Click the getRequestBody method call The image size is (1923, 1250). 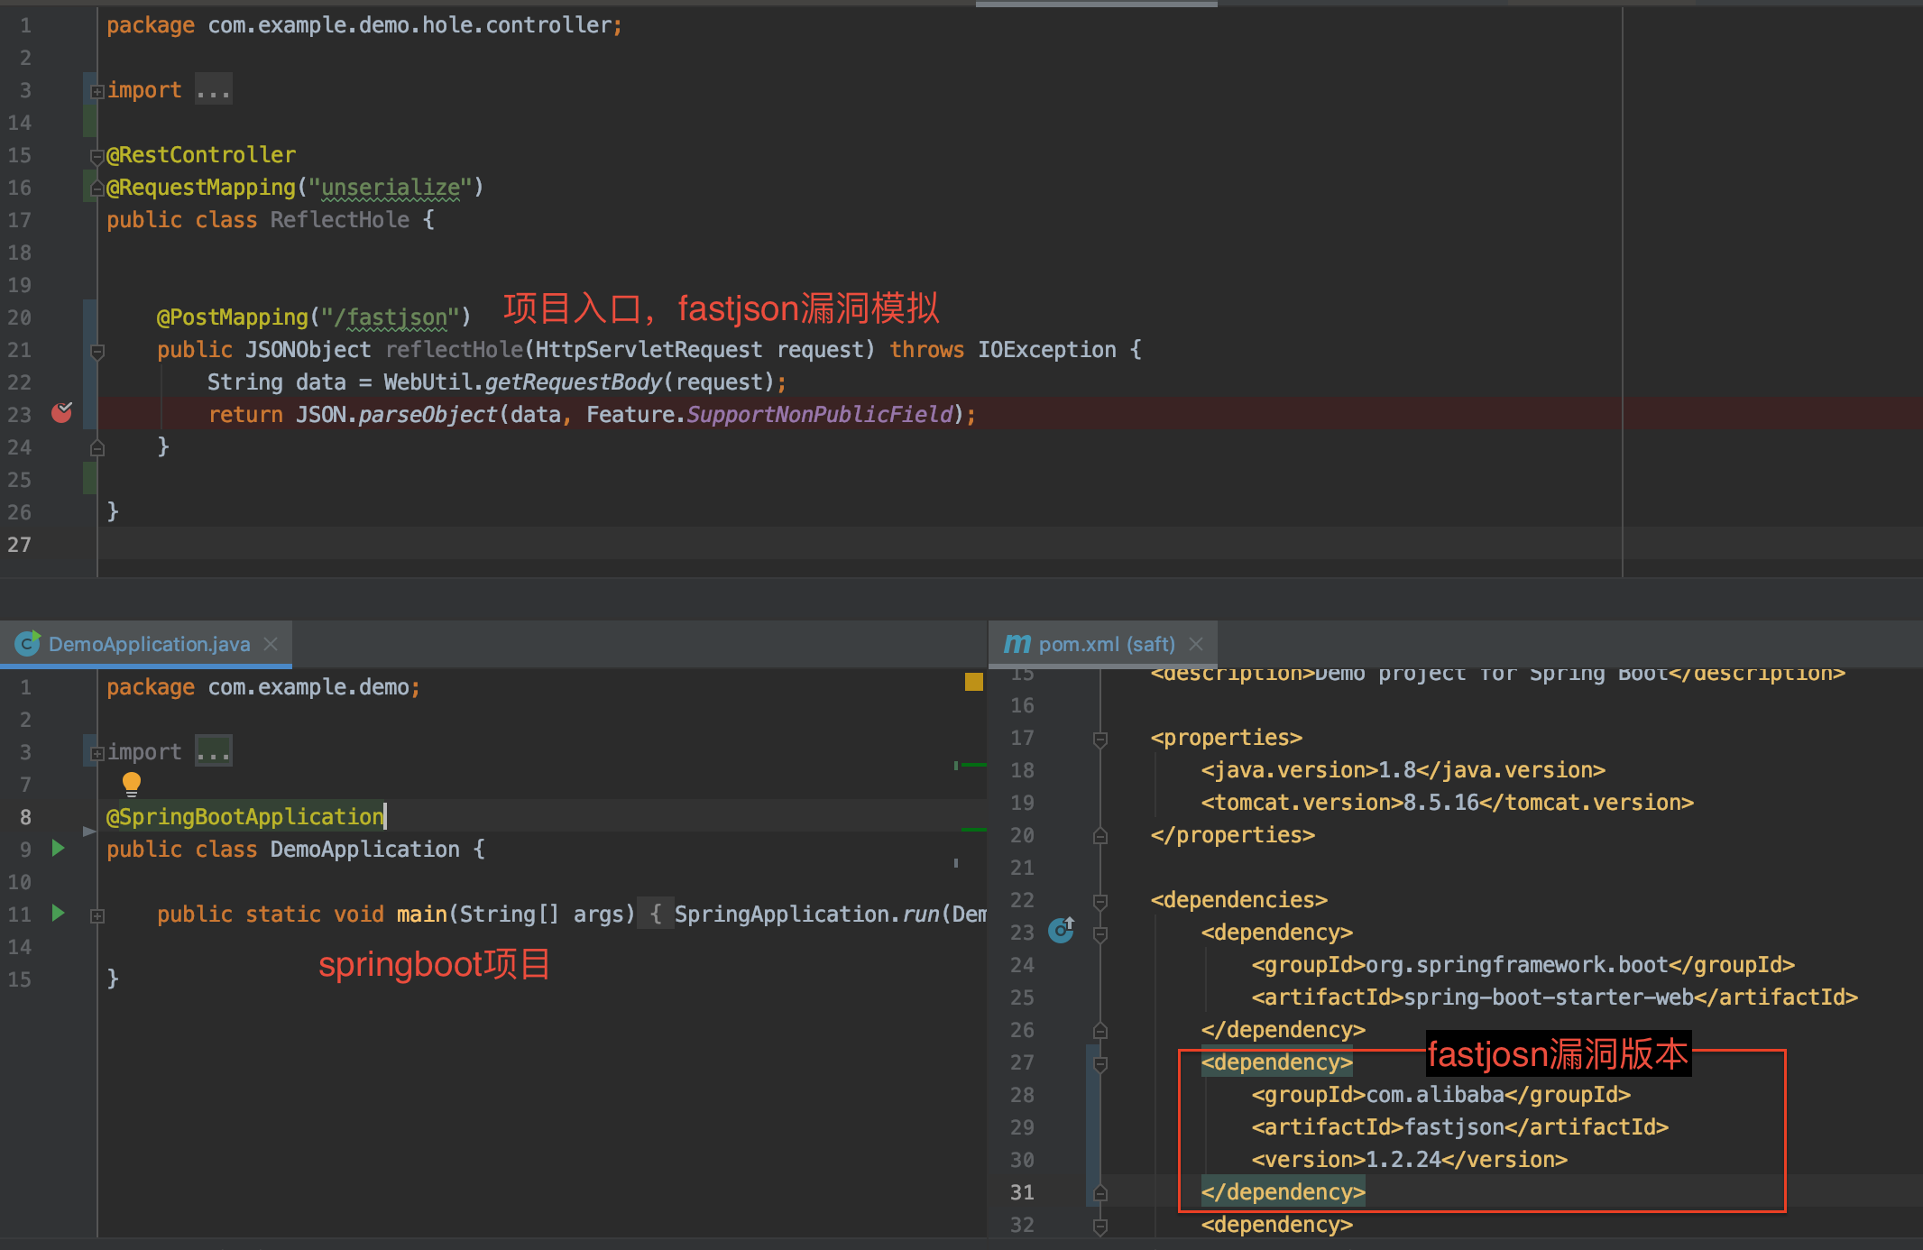574,381
